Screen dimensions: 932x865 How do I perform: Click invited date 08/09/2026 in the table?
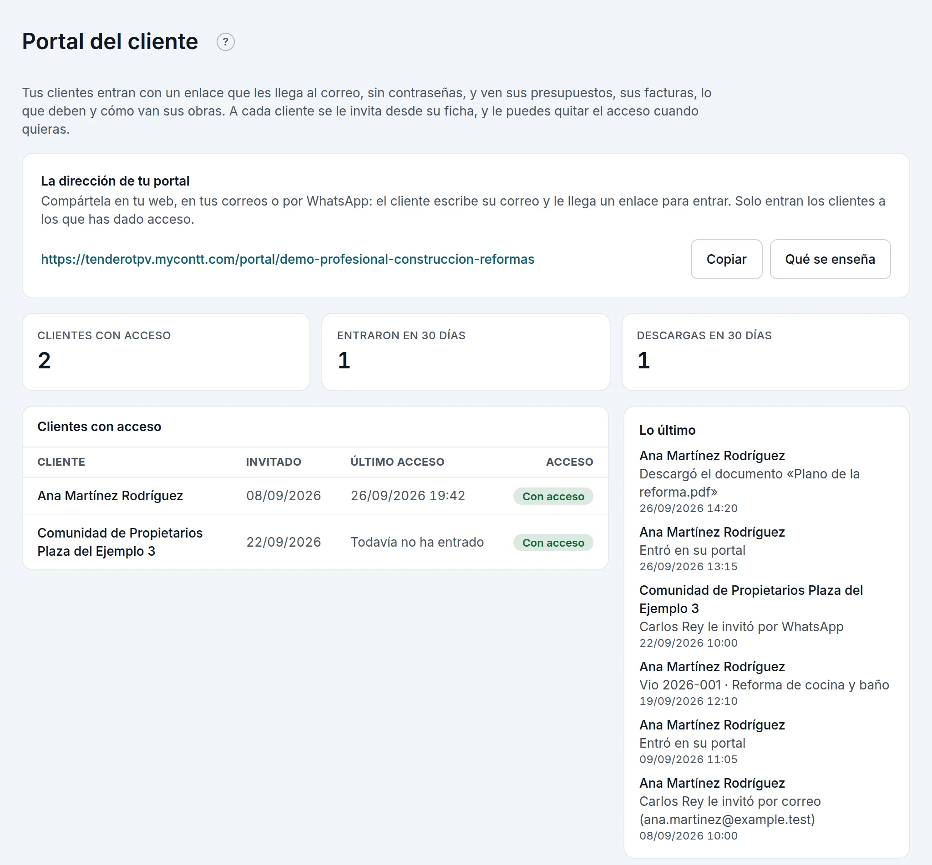coord(284,496)
